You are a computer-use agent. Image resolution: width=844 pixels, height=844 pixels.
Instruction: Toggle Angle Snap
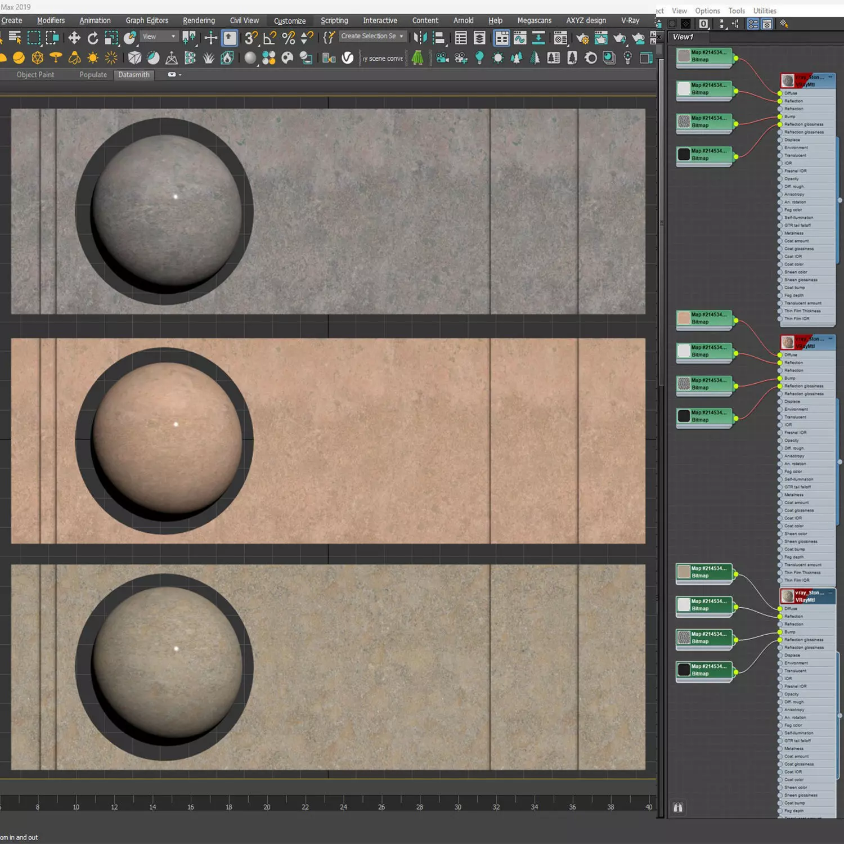270,38
